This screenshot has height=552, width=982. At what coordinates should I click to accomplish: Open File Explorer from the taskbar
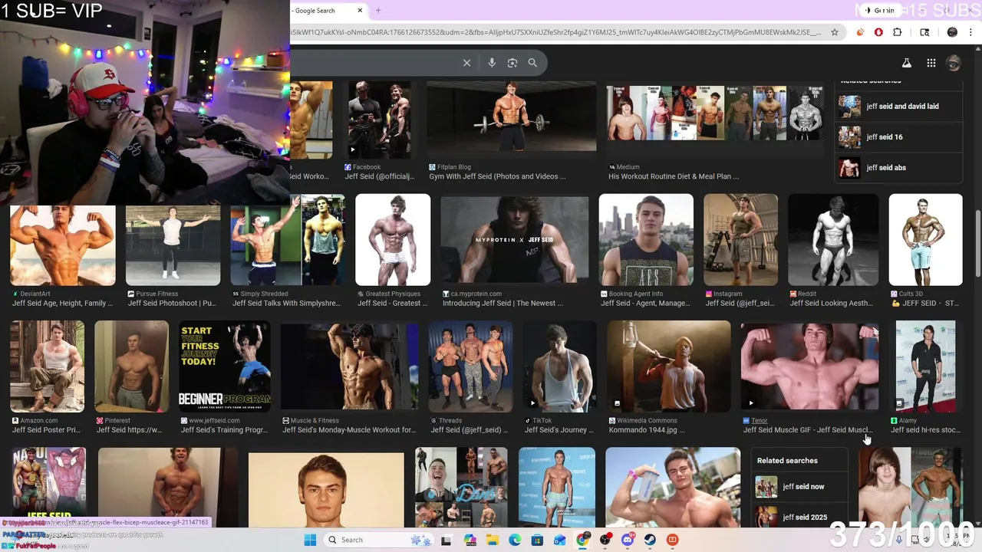[492, 540]
